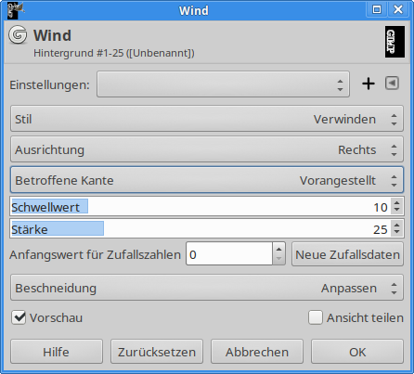This screenshot has width=414, height=374.
Task: Open the Beschneidung dropdown showing Anpassen
Action: [x=207, y=288]
